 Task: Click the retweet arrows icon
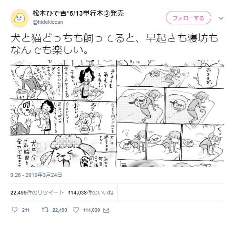click(x=45, y=210)
